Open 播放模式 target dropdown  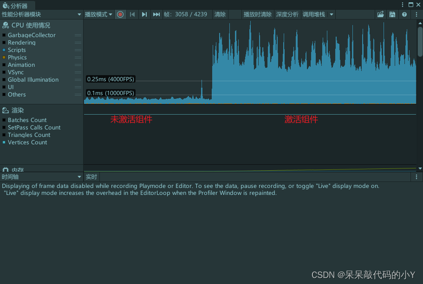click(98, 14)
